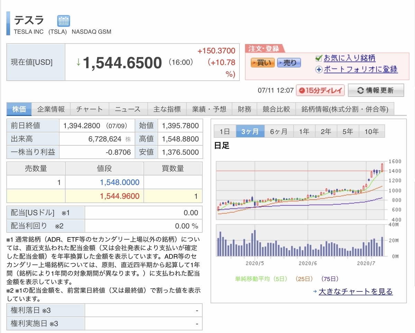Image resolution: width=415 pixels, height=333 pixels.
Task: Click the 15分ディレイ delay indicator
Action: coord(321,91)
